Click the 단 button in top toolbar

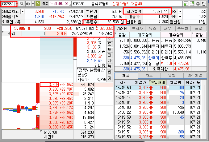click(203, 4)
